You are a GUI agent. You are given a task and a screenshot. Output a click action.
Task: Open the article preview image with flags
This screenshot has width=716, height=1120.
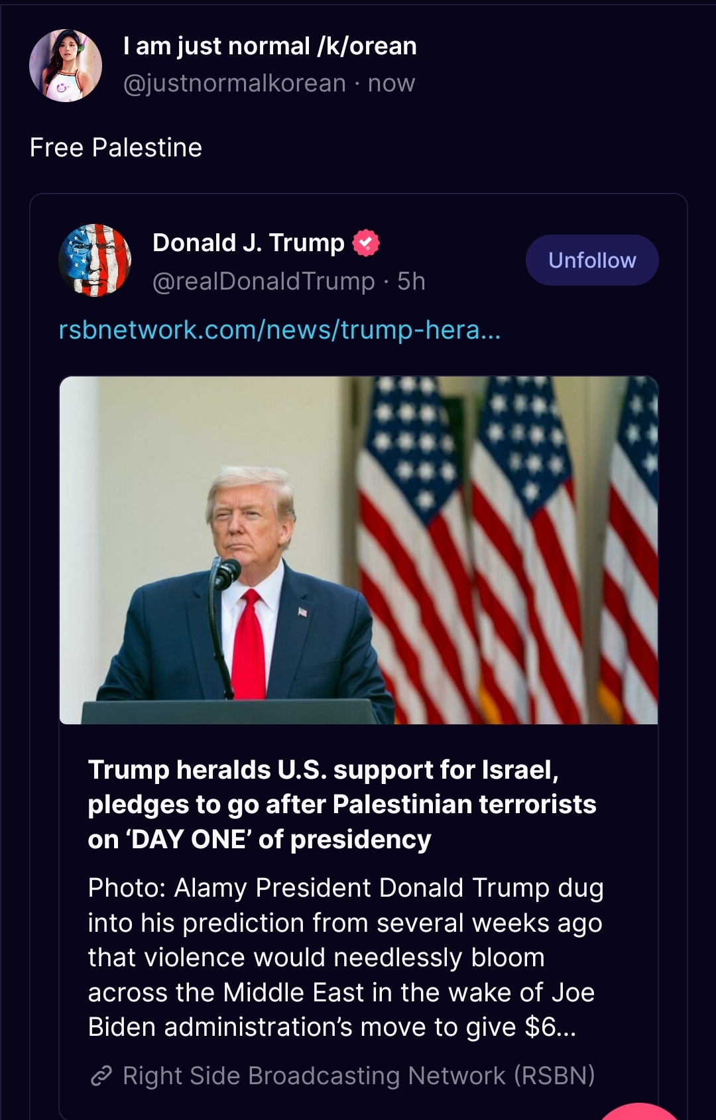click(x=359, y=550)
